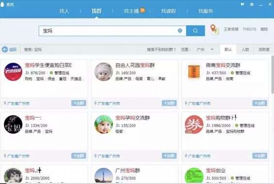Click the vertical scrollbar of results
274x184 pixels.
pos(273,75)
